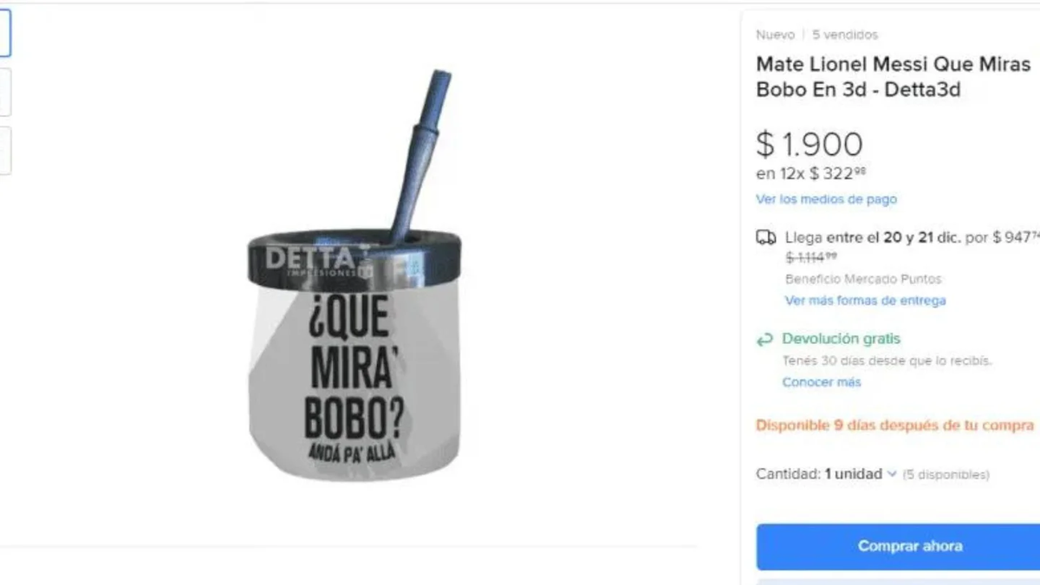
Task: Click the Beneficio Mercado Puntos text
Action: coord(863,279)
